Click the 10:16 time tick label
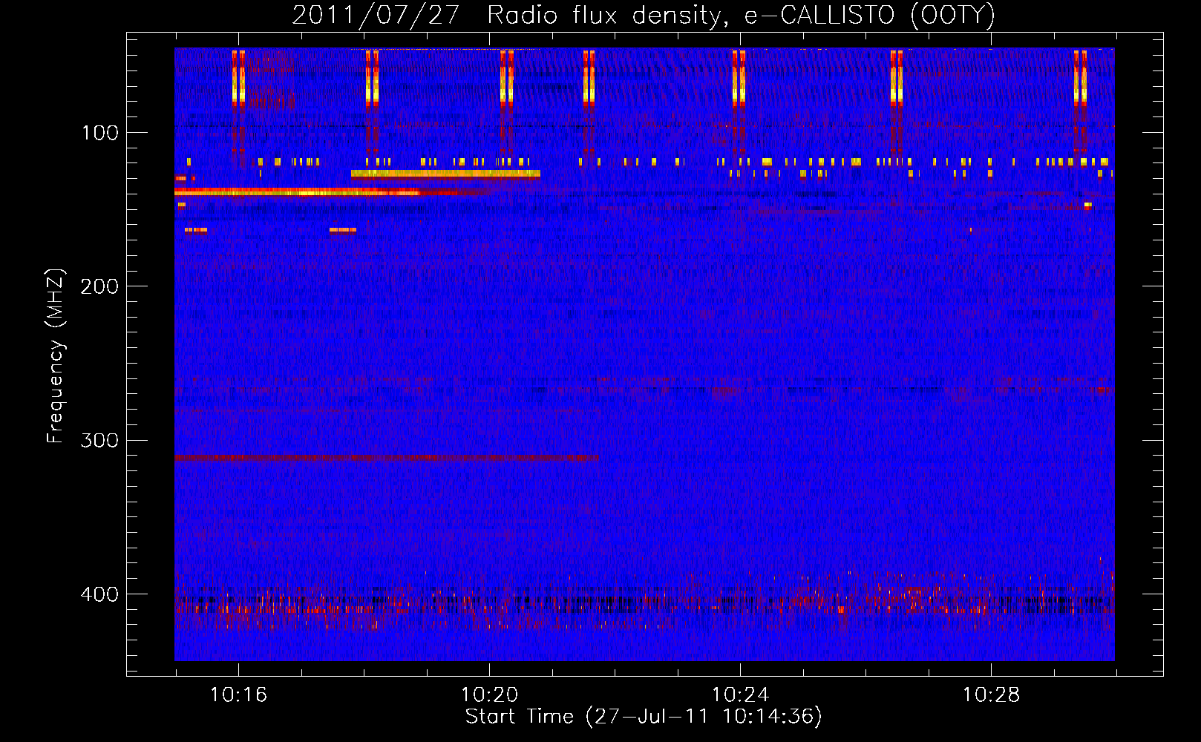Image resolution: width=1201 pixels, height=742 pixels. coord(238,695)
